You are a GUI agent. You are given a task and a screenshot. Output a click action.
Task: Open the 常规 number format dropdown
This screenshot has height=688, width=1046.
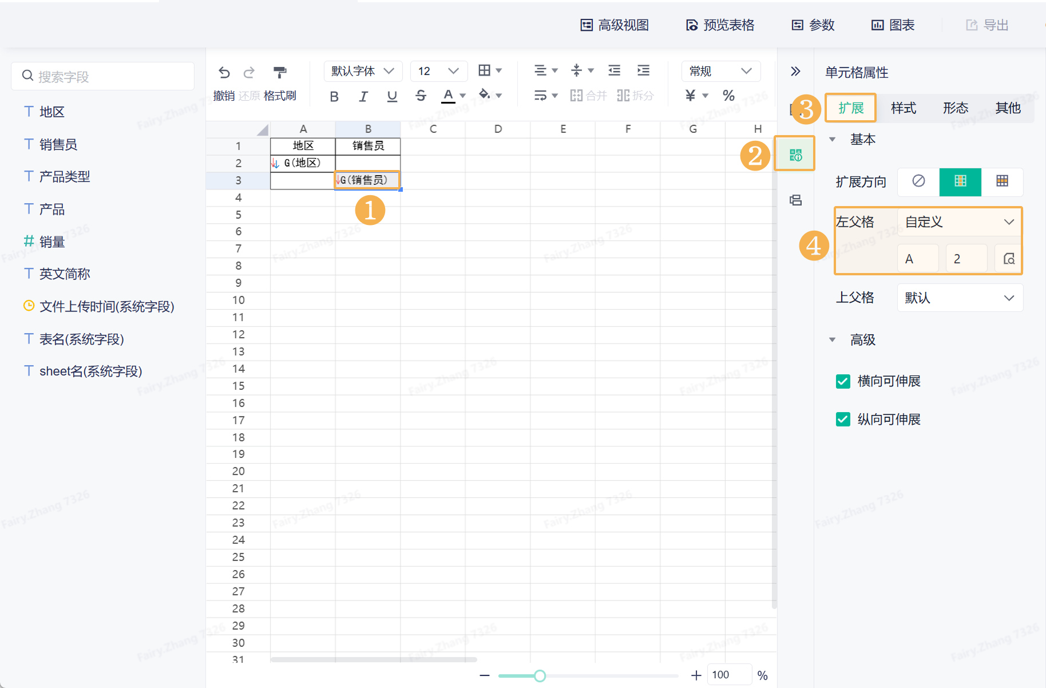tap(721, 71)
